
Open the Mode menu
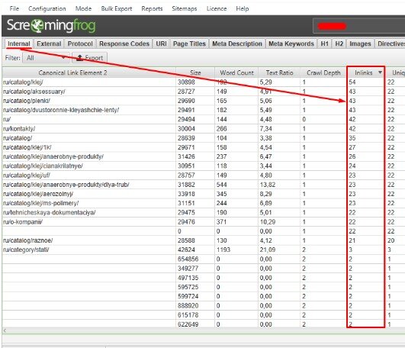tap(83, 8)
